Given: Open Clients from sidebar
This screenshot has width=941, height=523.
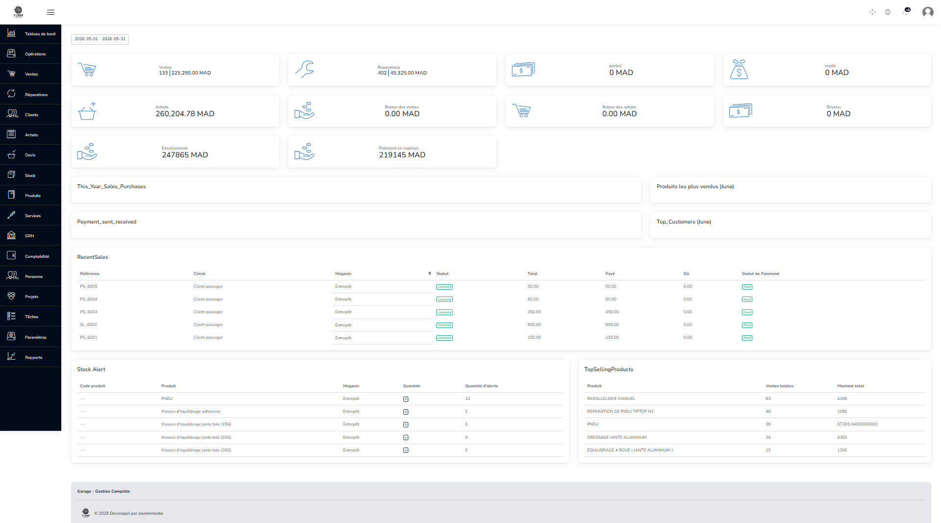Looking at the screenshot, I should 30,115.
